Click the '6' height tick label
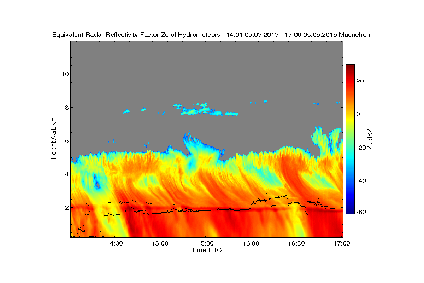This screenshot has width=424, height=283. (66, 141)
